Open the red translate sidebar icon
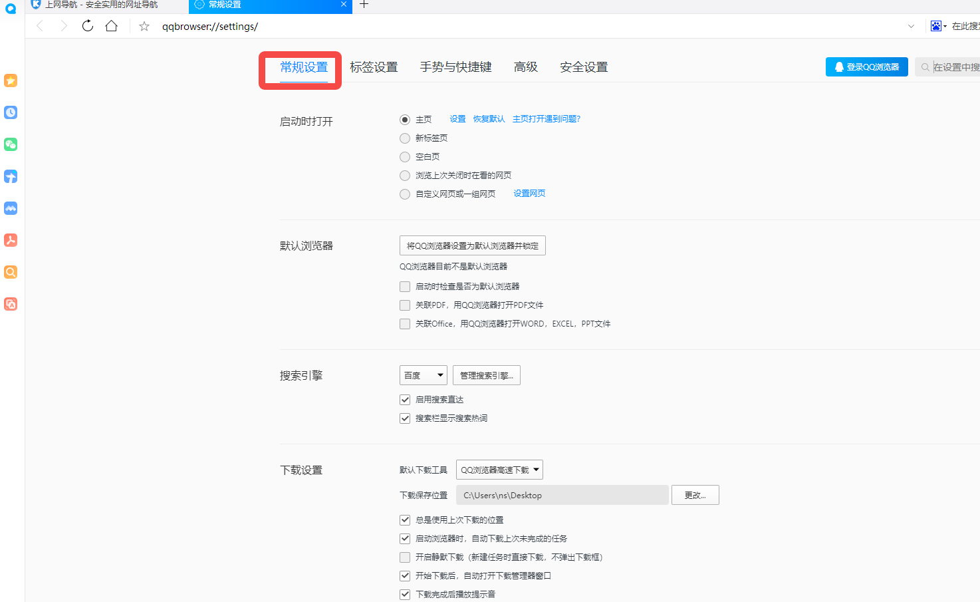This screenshot has width=980, height=602. 11,304
